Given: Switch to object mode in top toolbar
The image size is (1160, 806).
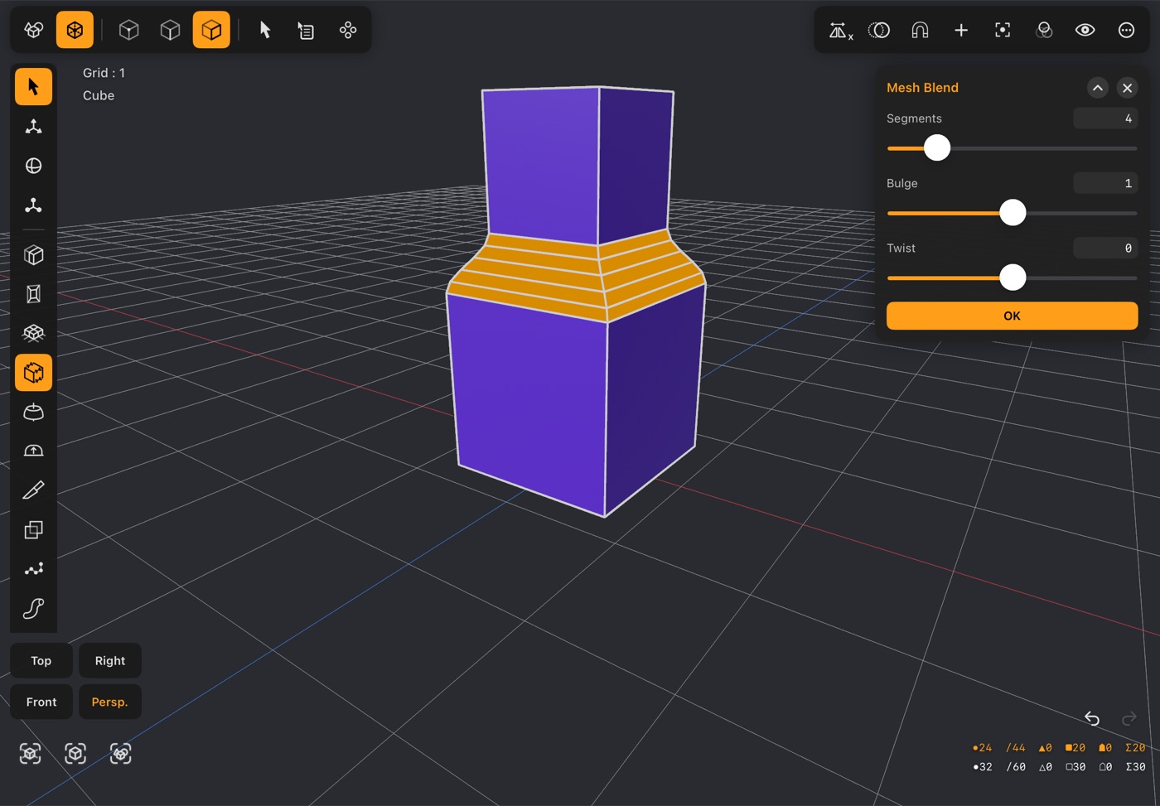Looking at the screenshot, I should point(34,31).
